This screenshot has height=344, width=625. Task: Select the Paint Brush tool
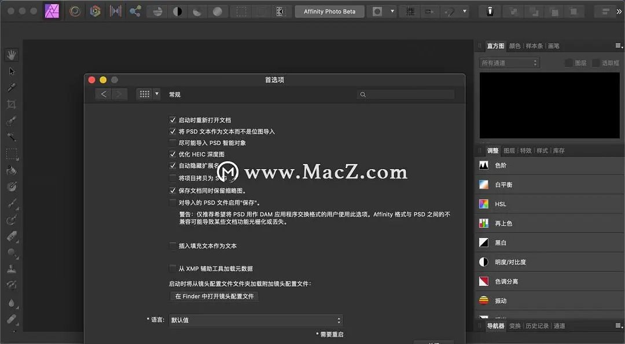(x=12, y=203)
